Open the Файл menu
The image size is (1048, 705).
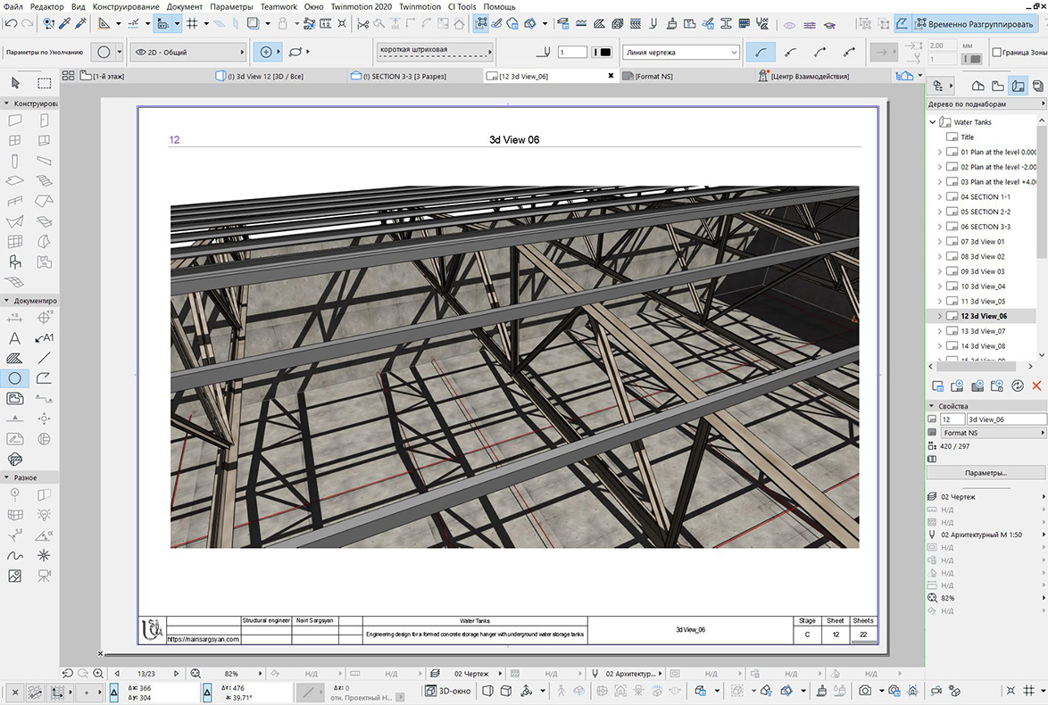tap(12, 6)
